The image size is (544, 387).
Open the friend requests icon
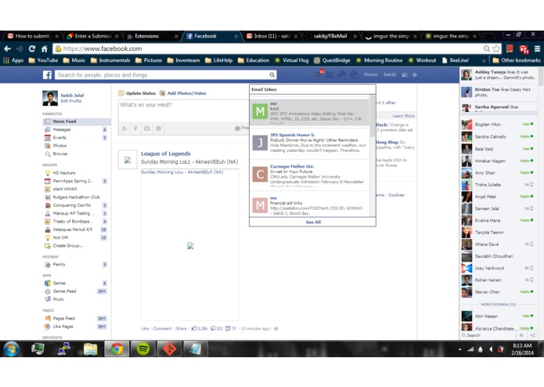pyautogui.click(x=330, y=74)
